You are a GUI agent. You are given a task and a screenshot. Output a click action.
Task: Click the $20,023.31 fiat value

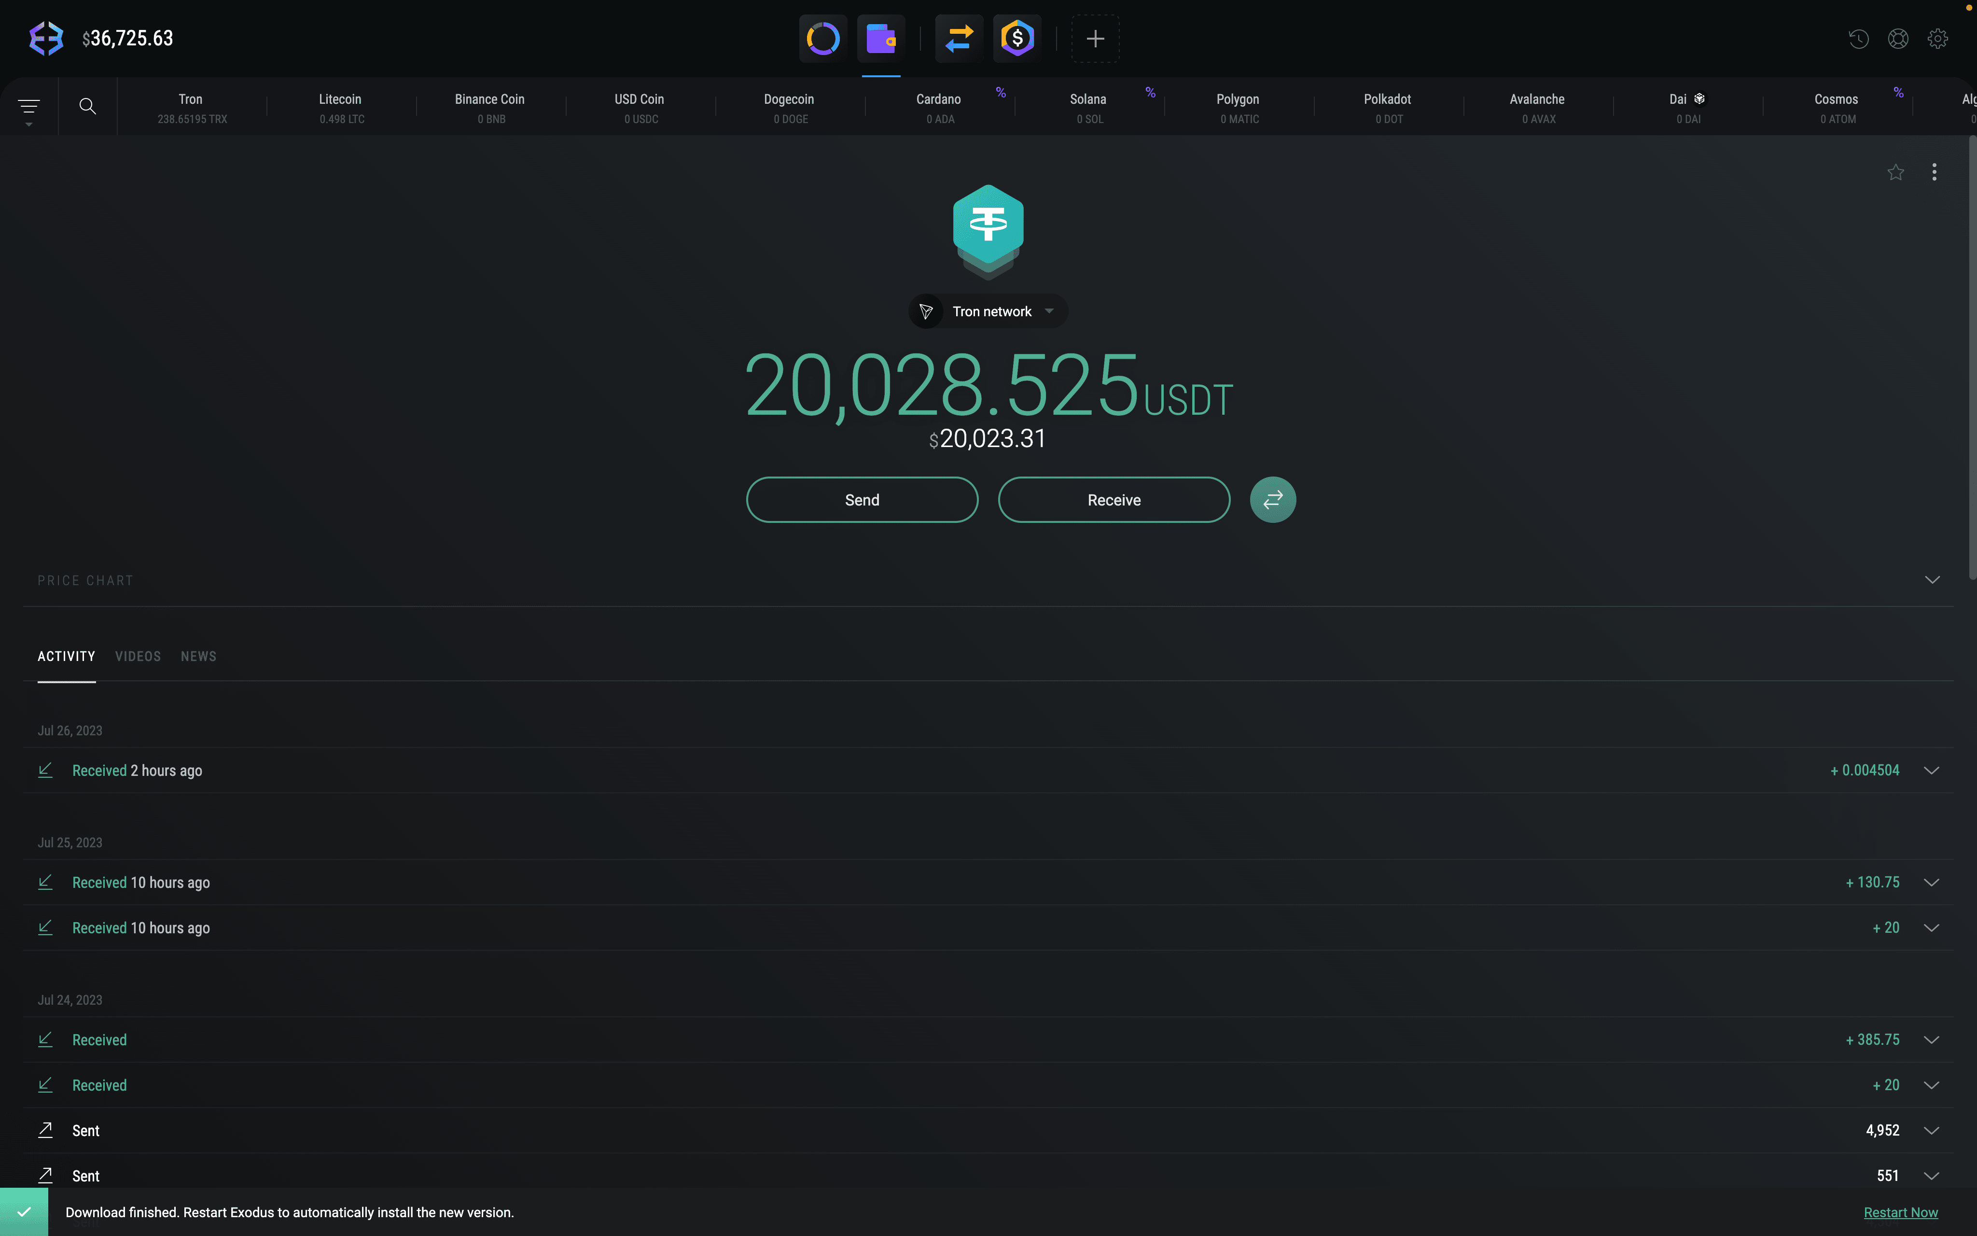[988, 439]
